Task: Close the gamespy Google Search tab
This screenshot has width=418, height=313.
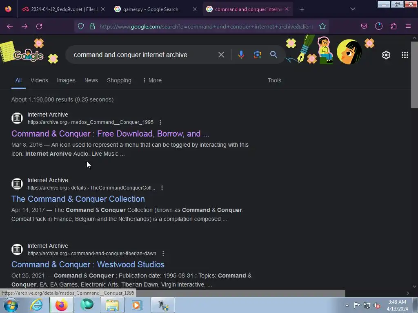Action: pos(195,9)
